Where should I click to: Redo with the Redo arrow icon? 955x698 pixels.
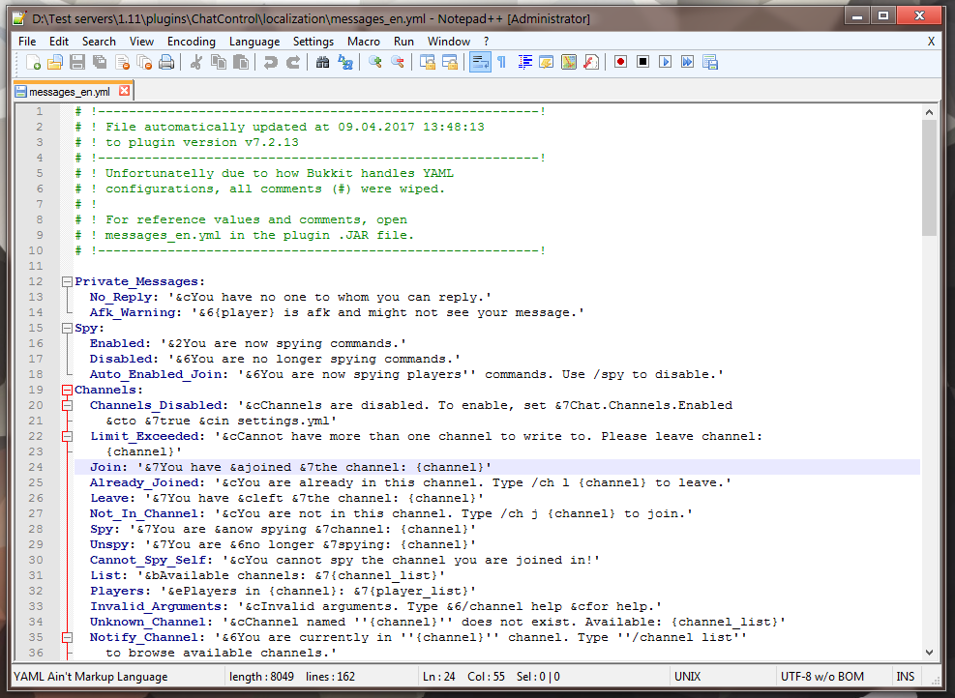(293, 62)
